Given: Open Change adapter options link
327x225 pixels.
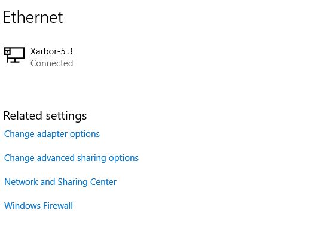Looking at the screenshot, I should tap(52, 134).
